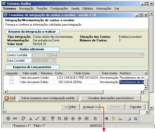Open the Utilitários menu

click(x=88, y=9)
